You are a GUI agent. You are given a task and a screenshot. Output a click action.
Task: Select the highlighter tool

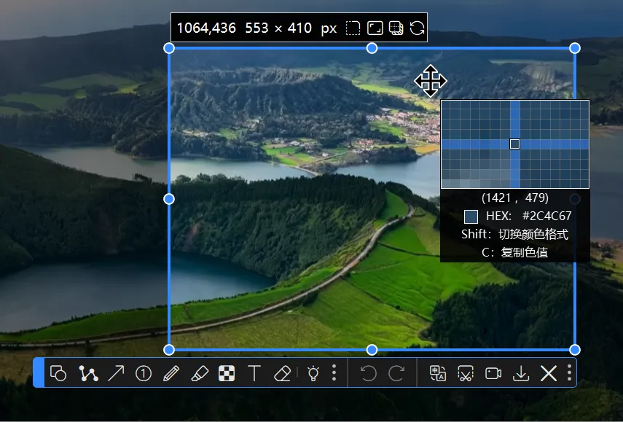pyautogui.click(x=199, y=373)
